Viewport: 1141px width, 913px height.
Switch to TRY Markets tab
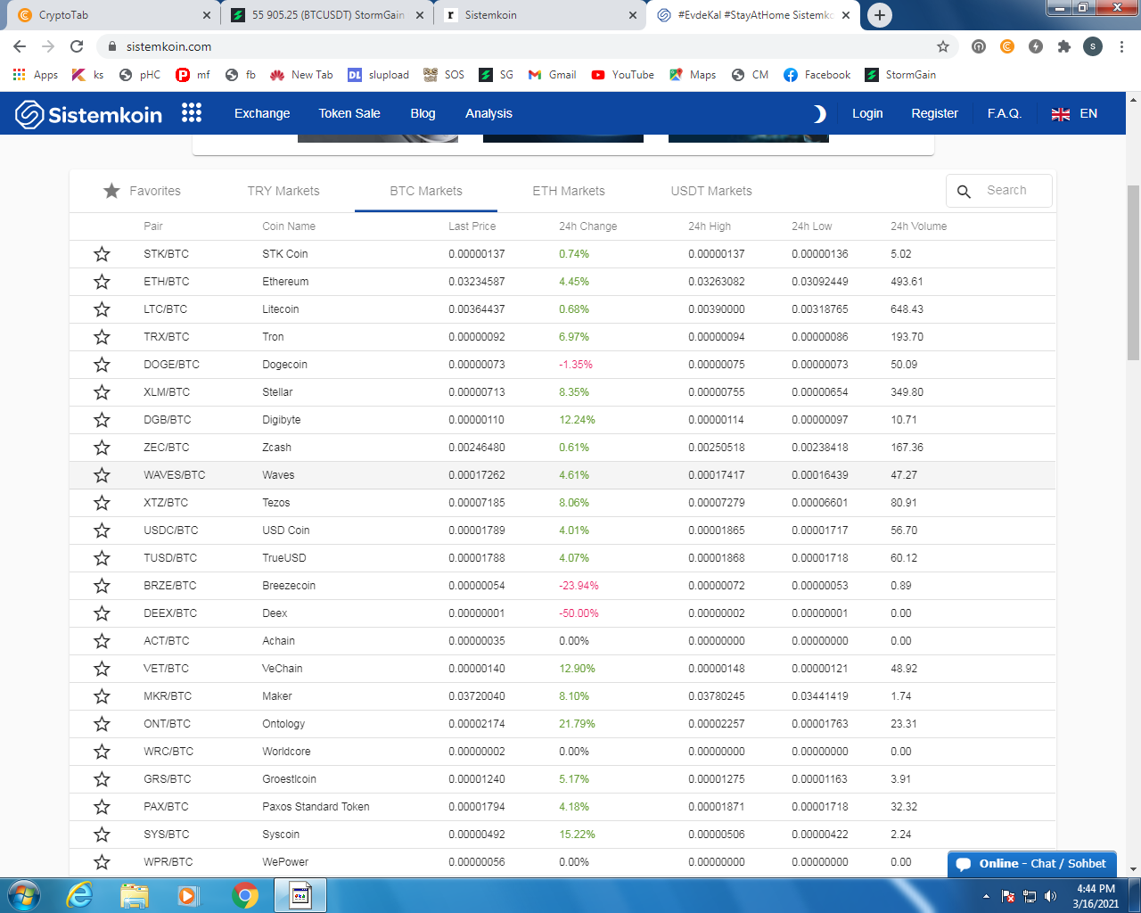283,191
